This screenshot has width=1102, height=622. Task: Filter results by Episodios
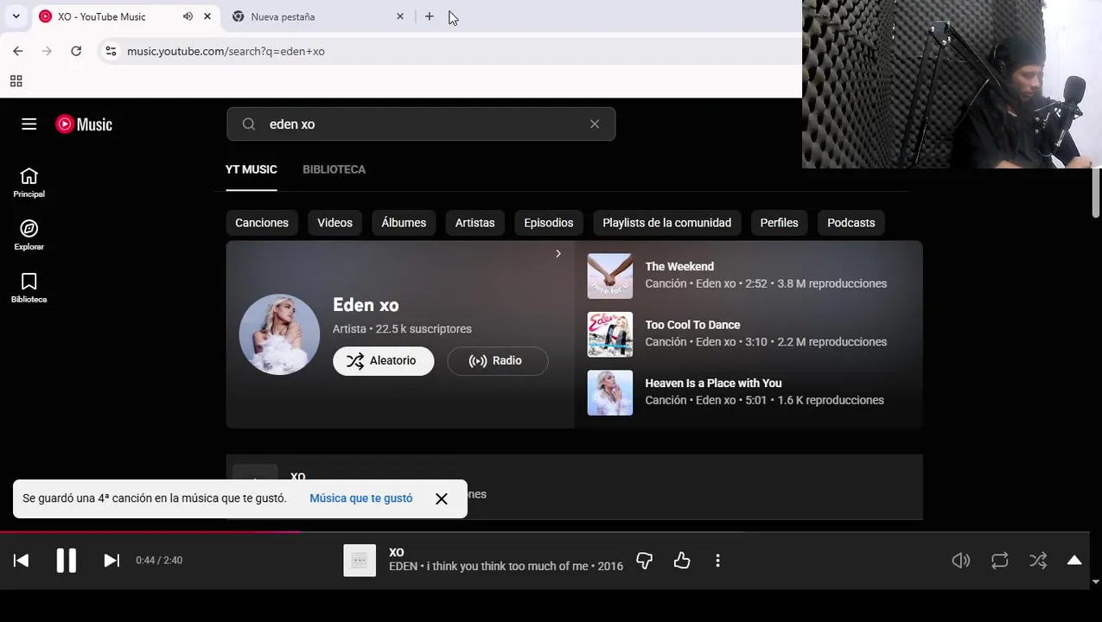click(549, 223)
